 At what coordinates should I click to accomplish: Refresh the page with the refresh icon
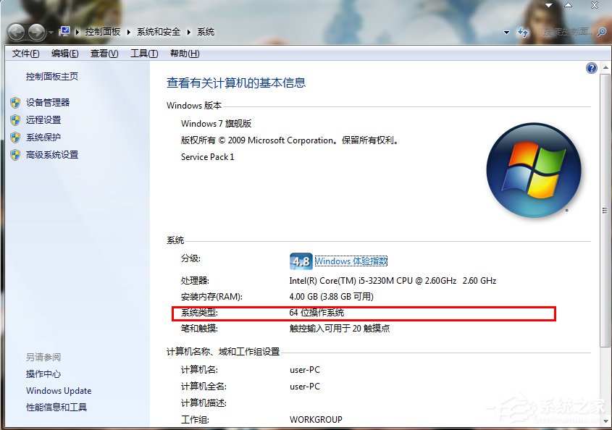pyautogui.click(x=523, y=32)
